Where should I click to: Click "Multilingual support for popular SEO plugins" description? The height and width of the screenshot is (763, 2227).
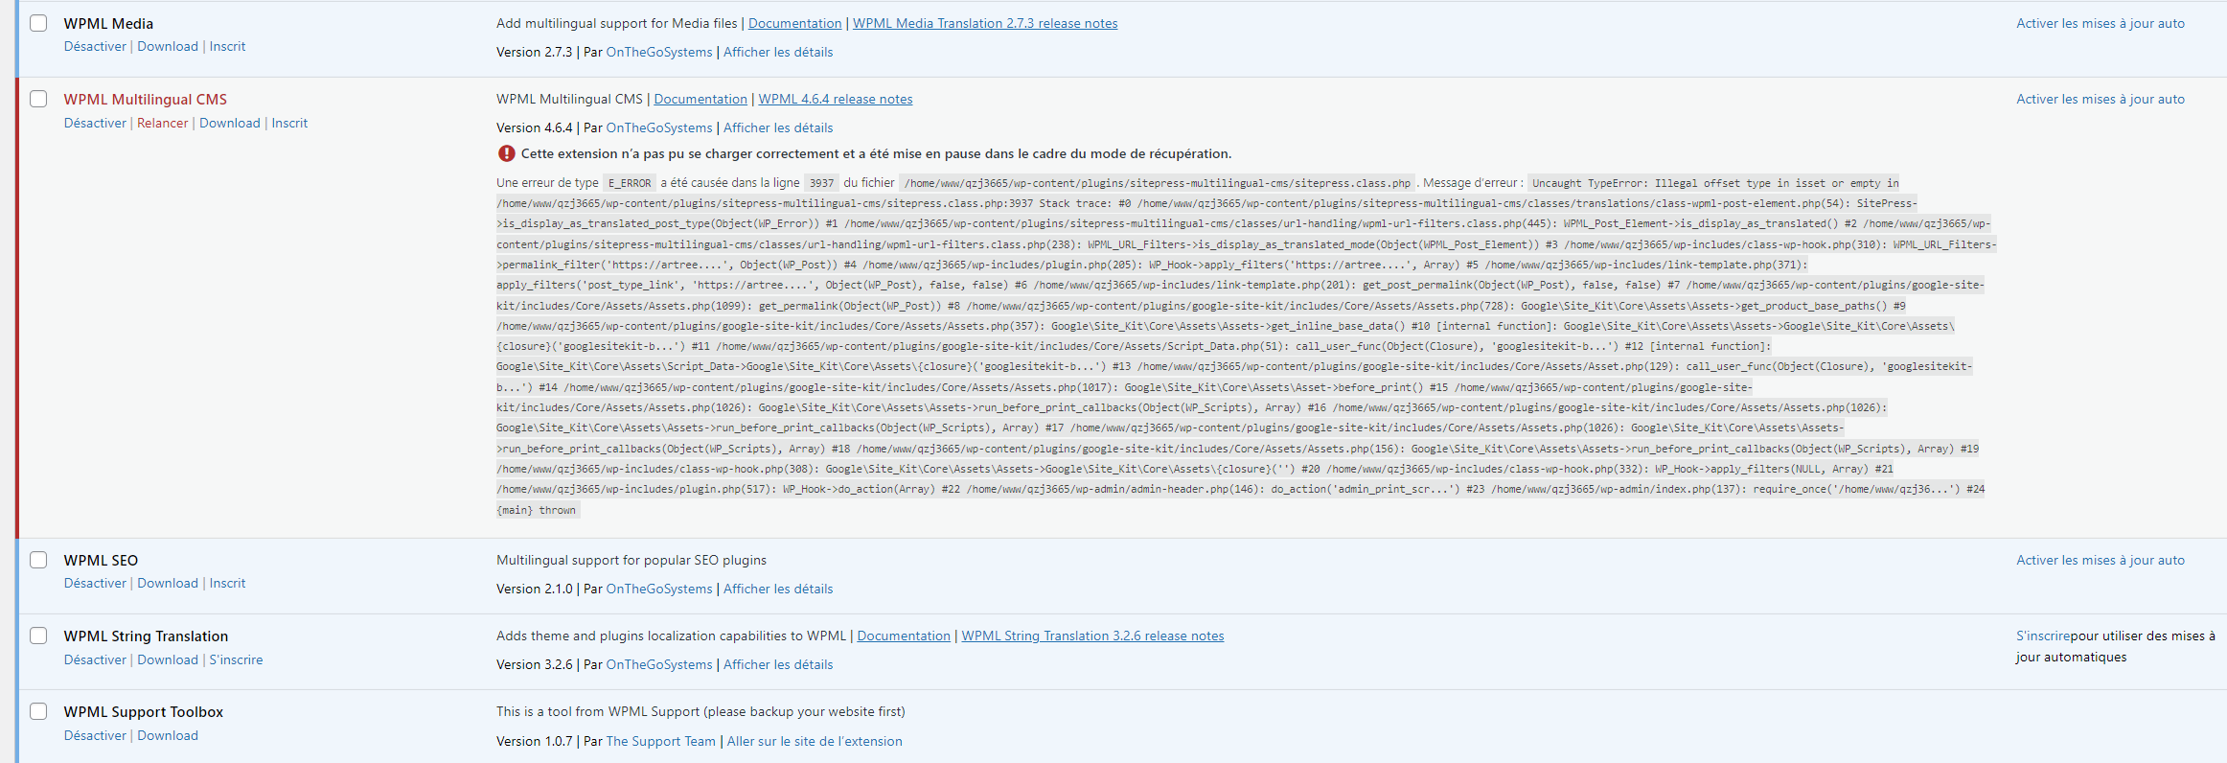[631, 560]
